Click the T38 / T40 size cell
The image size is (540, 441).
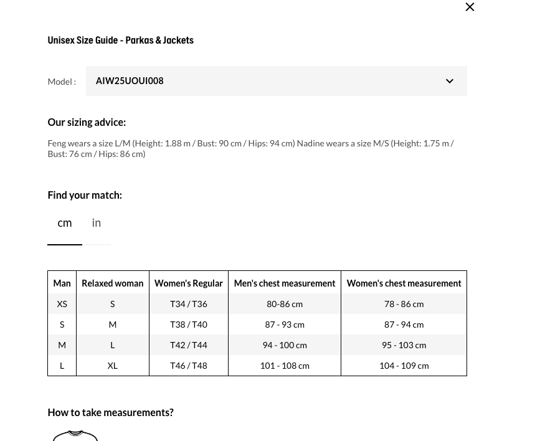[x=189, y=325]
